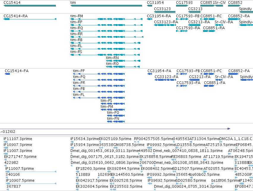This screenshot has width=253, height=191.
Task: Click the CG15414-PA protein feature
Action: [7, 74]
